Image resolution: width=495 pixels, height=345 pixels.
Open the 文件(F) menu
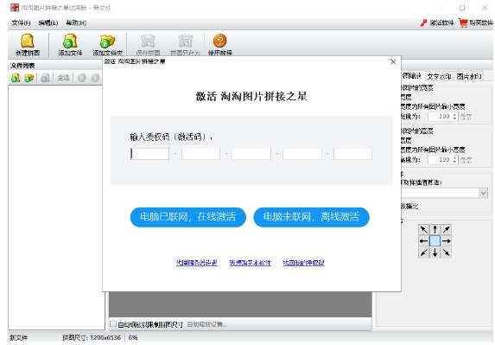coord(21,22)
